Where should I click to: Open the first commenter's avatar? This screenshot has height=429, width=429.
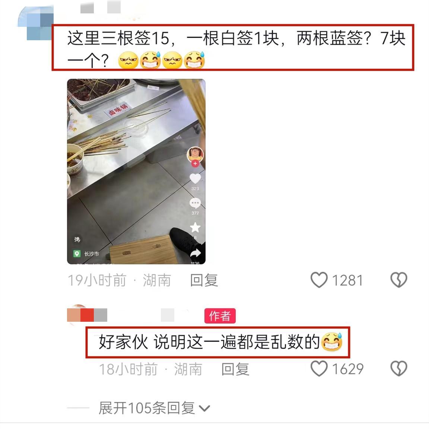(x=36, y=23)
